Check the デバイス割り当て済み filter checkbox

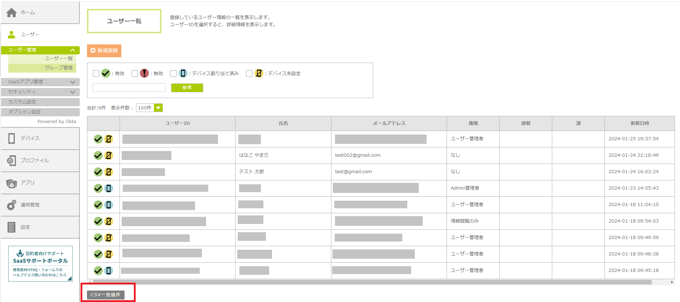[x=173, y=73]
